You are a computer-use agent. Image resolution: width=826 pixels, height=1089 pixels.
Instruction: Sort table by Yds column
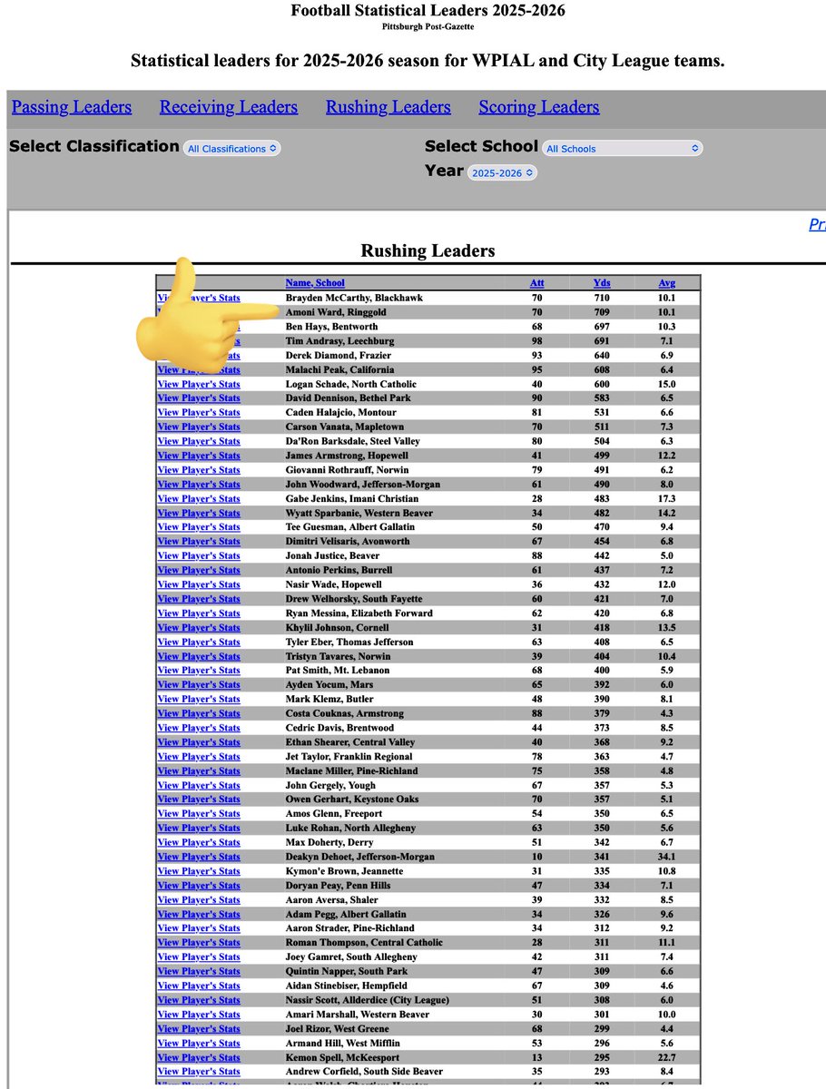[602, 283]
